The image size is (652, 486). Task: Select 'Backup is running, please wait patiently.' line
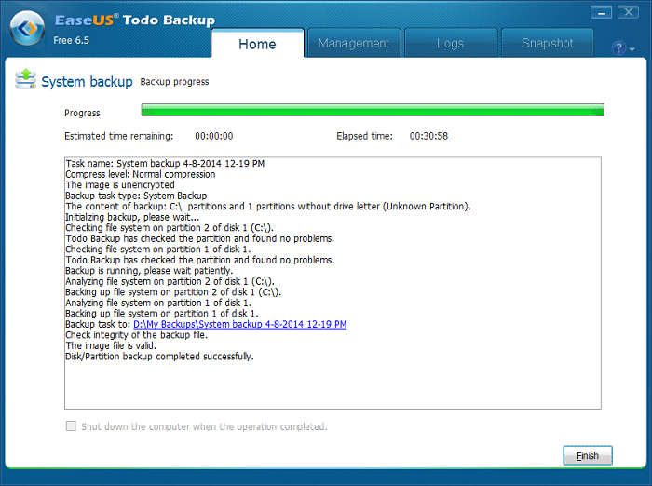149,271
